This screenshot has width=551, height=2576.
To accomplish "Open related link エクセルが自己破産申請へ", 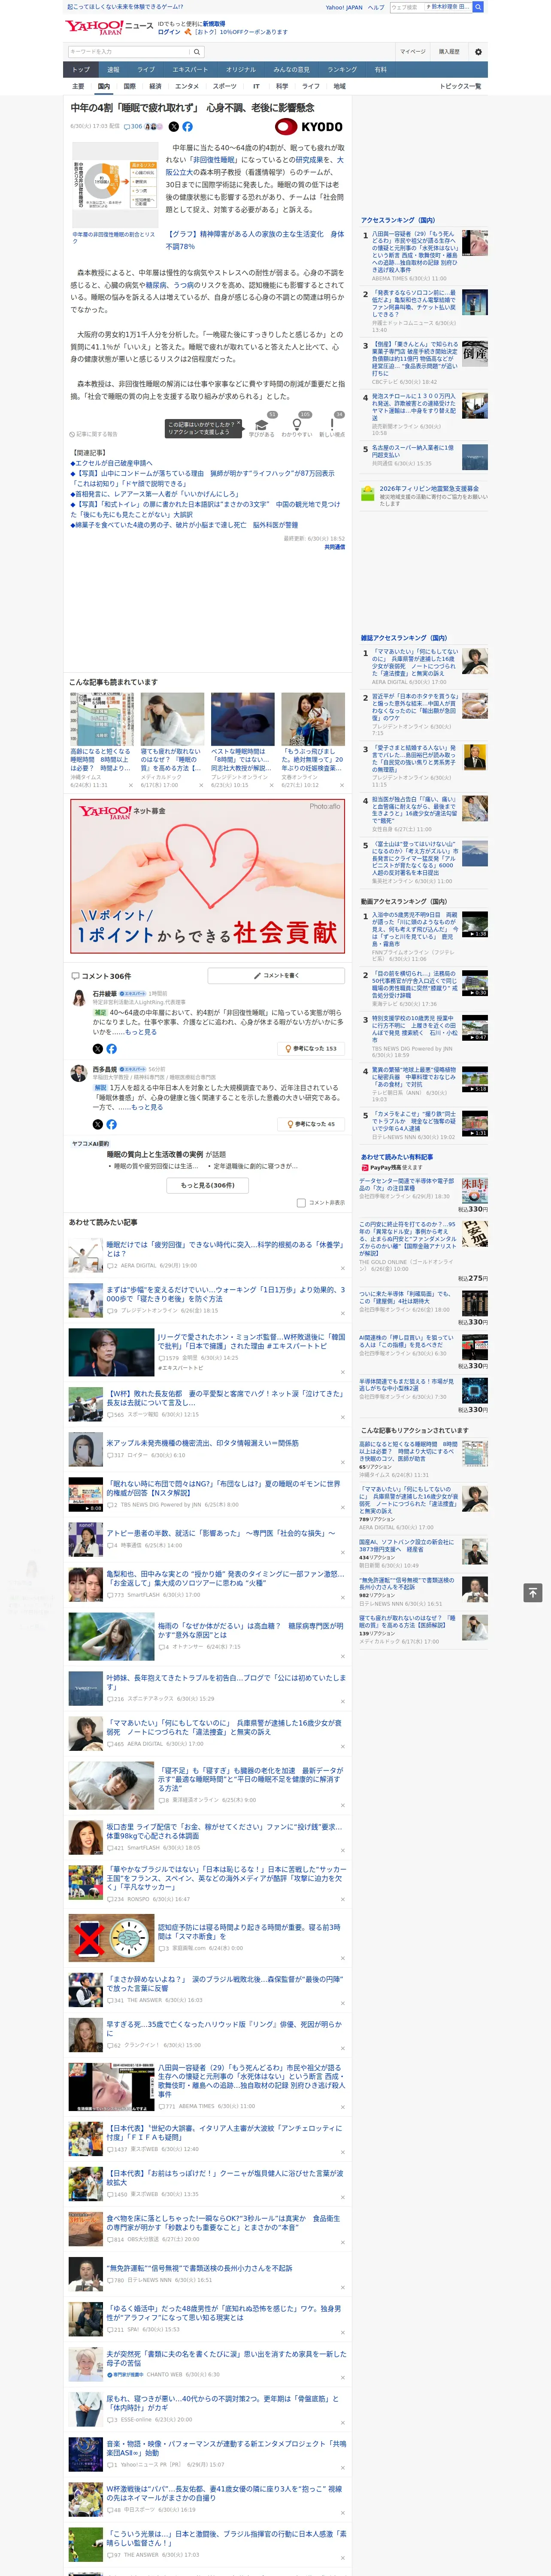I will [113, 463].
